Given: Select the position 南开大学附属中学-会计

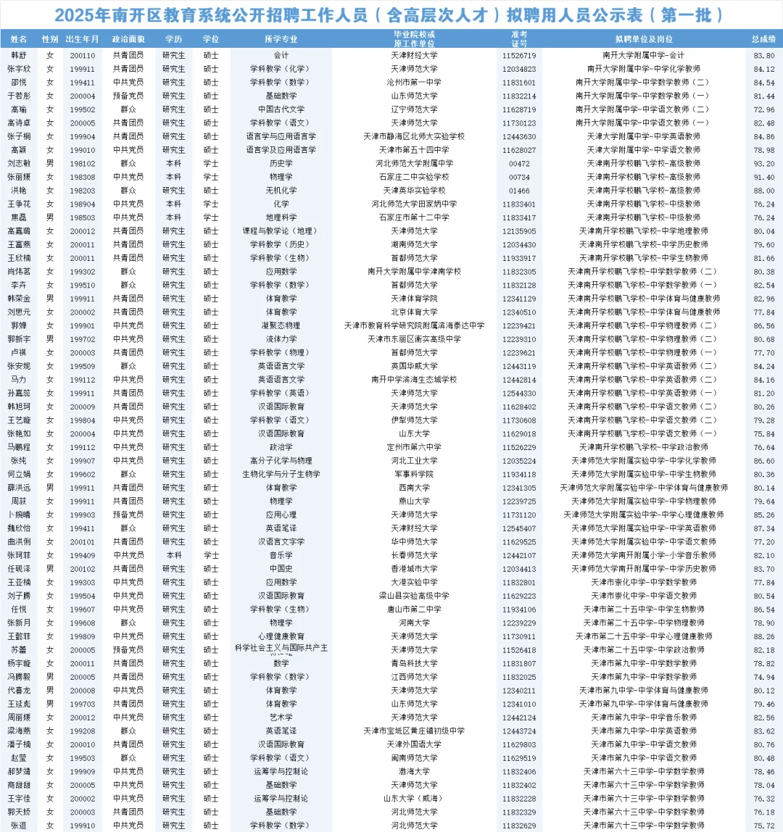Looking at the screenshot, I should tap(643, 55).
